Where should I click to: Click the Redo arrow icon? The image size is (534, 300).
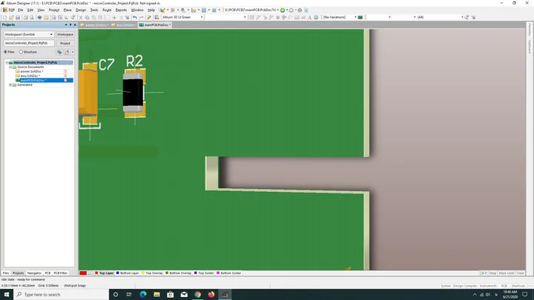tap(142, 17)
